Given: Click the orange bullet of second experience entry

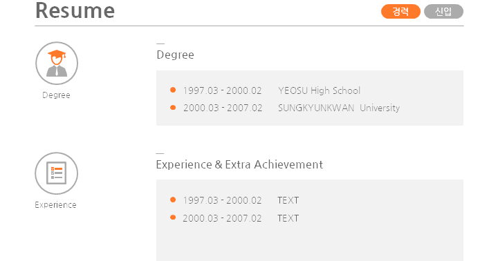Looking at the screenshot, I should click(173, 217).
